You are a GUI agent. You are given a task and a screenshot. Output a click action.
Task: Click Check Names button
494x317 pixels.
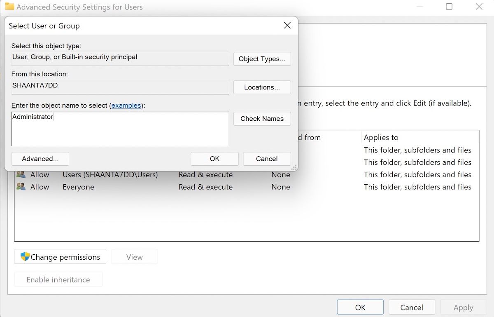coord(262,119)
